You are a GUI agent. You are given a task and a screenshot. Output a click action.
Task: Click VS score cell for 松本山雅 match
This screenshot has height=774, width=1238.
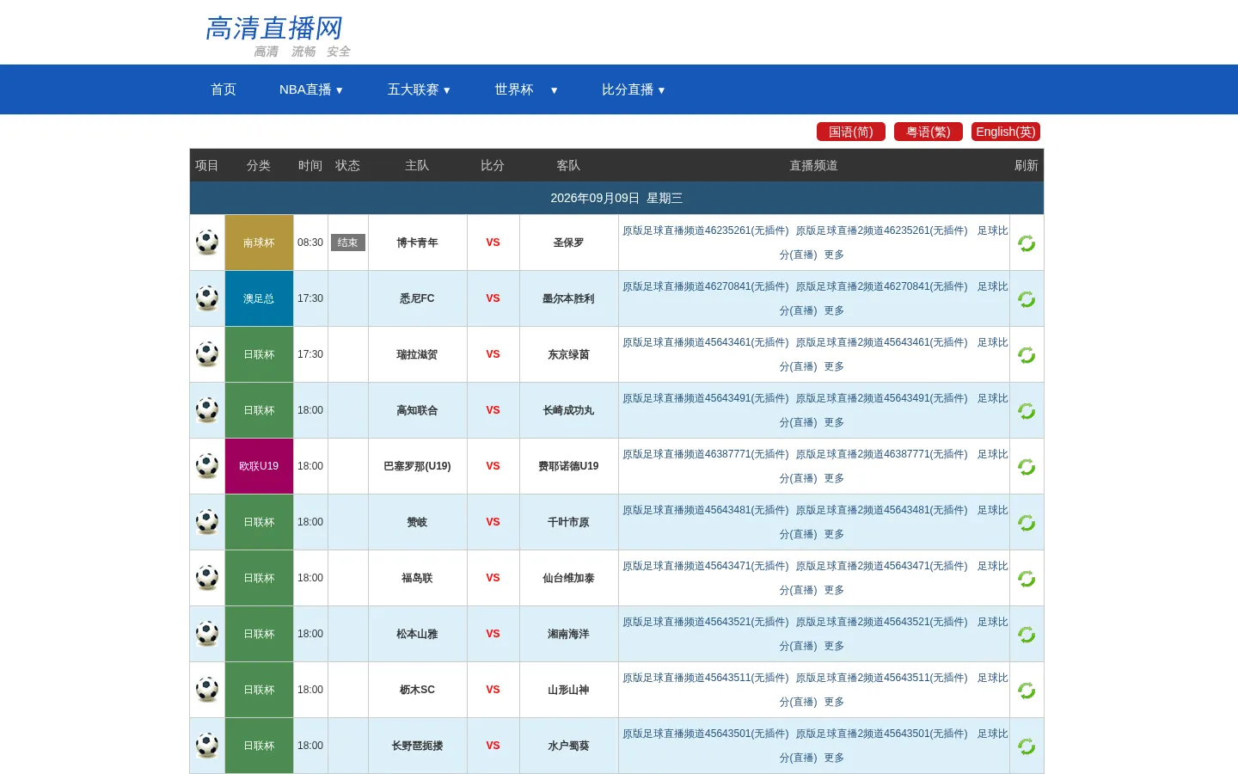point(493,634)
